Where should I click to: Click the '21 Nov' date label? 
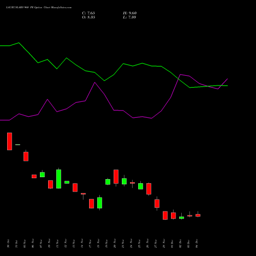(123, 244)
